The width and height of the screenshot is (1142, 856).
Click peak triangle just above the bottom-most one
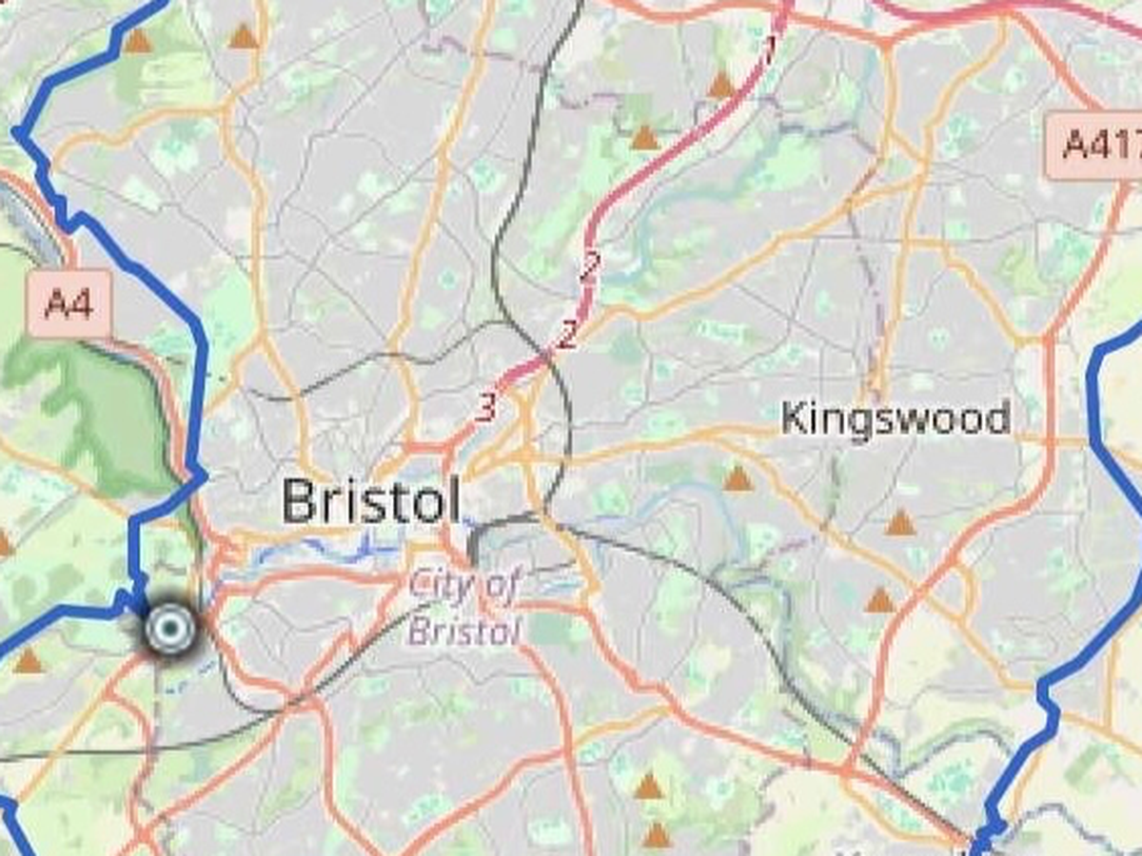(x=649, y=787)
